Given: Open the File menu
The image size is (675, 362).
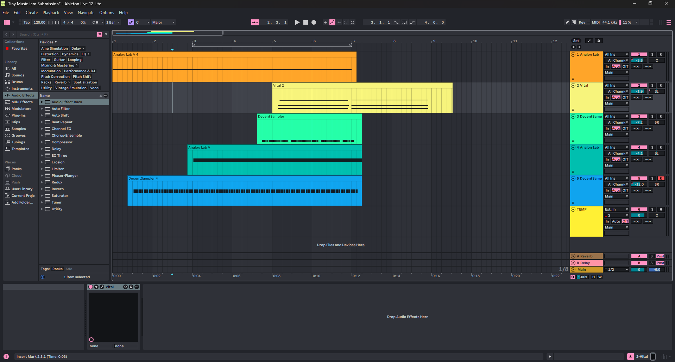Looking at the screenshot, I should pyautogui.click(x=6, y=13).
